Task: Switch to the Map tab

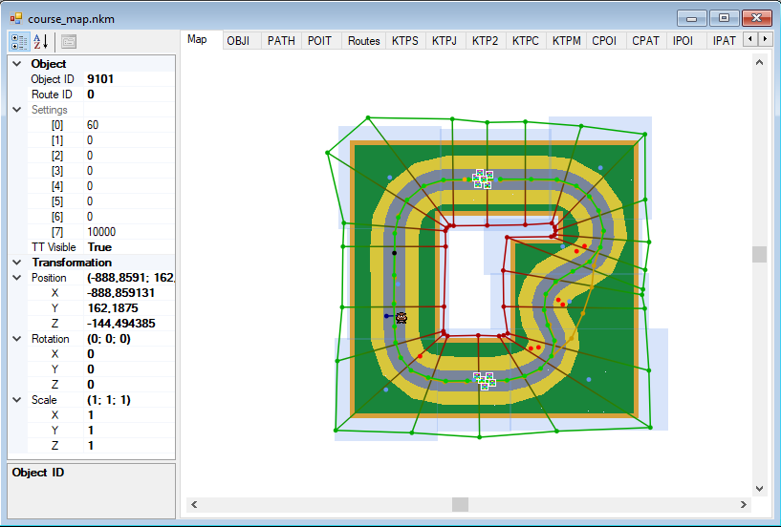Action: click(197, 39)
